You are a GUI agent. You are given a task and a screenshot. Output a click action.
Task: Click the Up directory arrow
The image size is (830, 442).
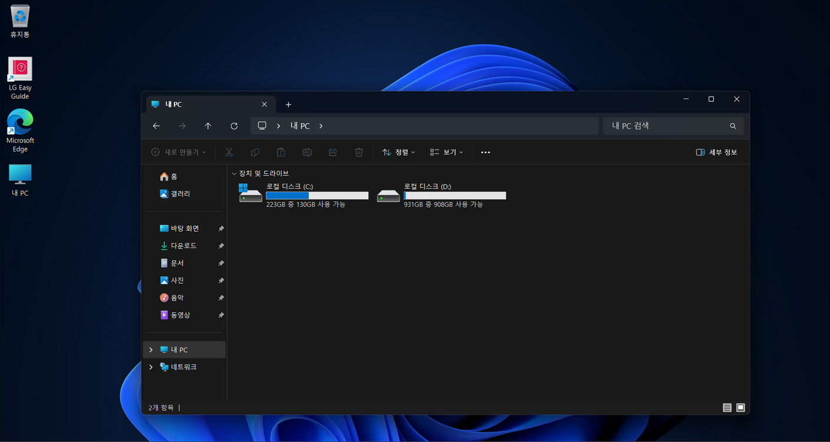tap(208, 126)
